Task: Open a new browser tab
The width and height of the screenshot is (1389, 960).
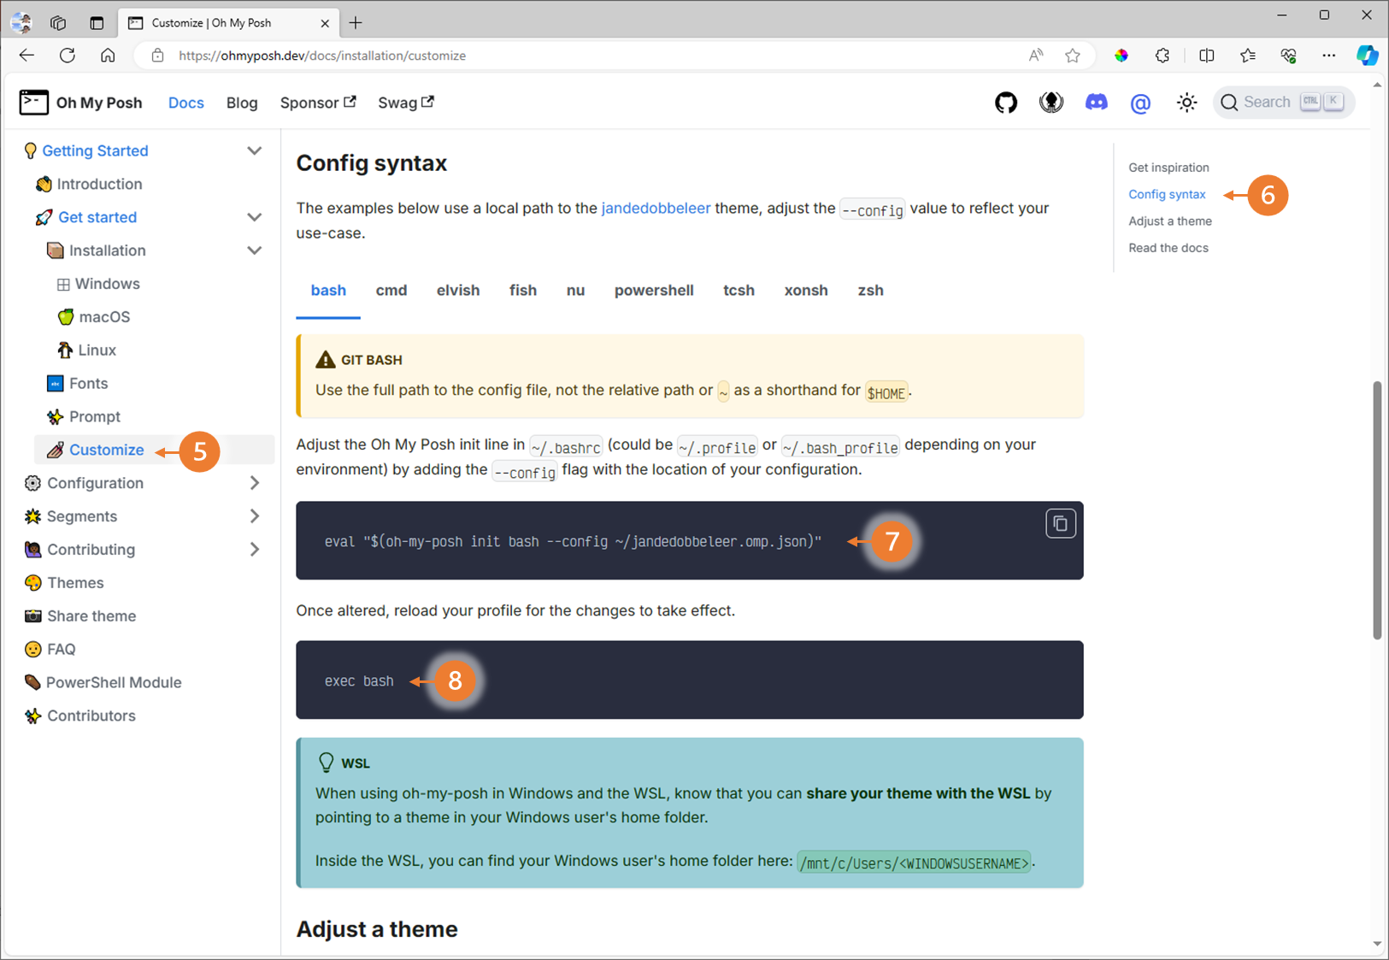Action: click(356, 23)
